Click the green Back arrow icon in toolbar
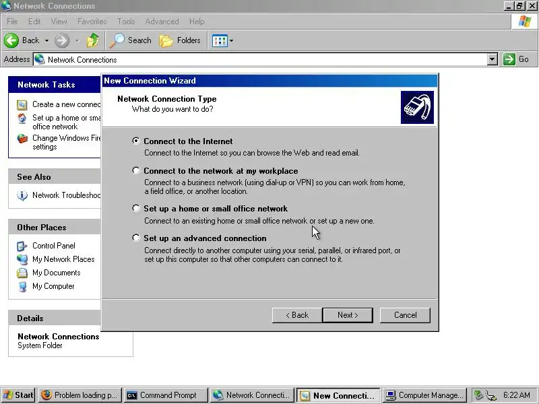The image size is (539, 404). tap(11, 40)
